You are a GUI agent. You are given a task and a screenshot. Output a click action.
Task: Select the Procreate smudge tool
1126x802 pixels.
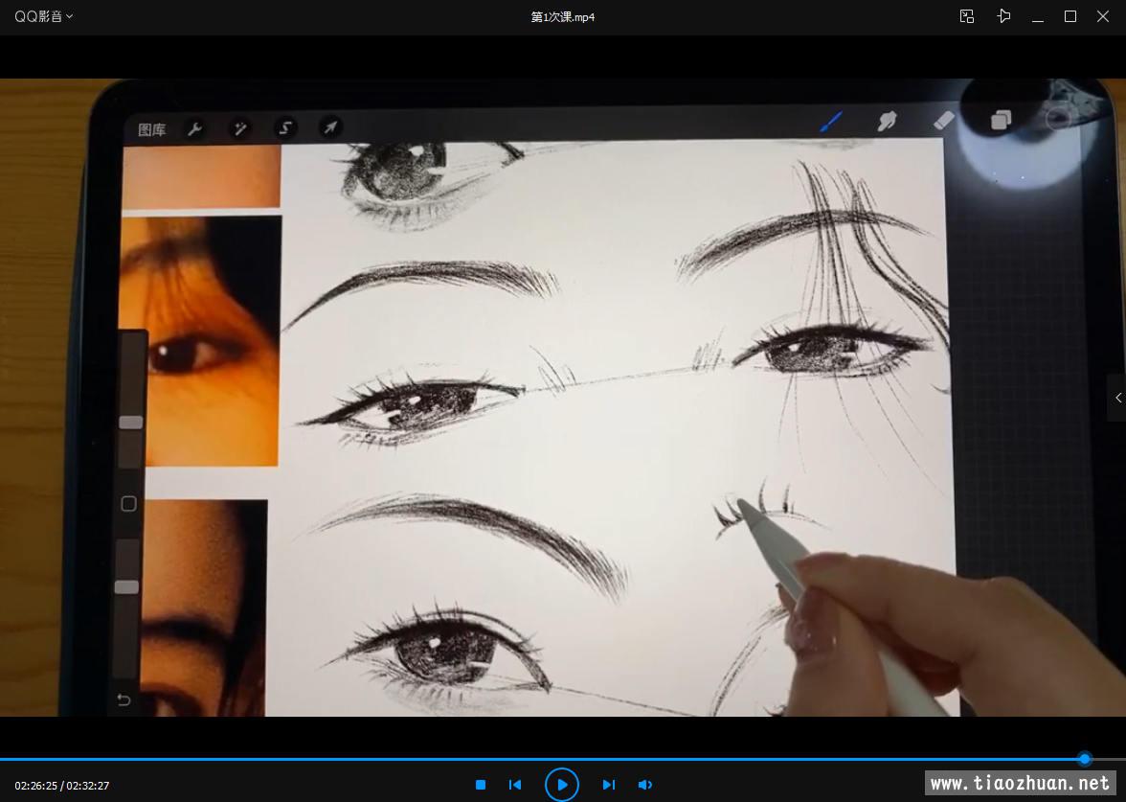(888, 121)
